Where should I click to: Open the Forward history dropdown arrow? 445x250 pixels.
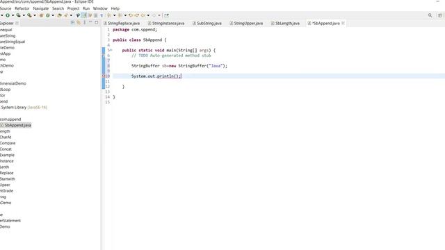159,15
